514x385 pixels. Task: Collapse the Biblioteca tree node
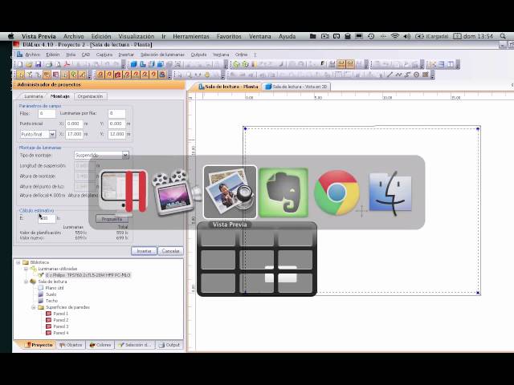18,262
